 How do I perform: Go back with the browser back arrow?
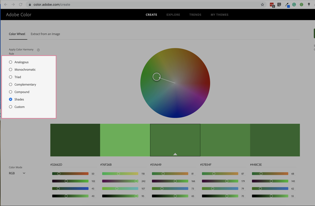pyautogui.click(x=5, y=5)
